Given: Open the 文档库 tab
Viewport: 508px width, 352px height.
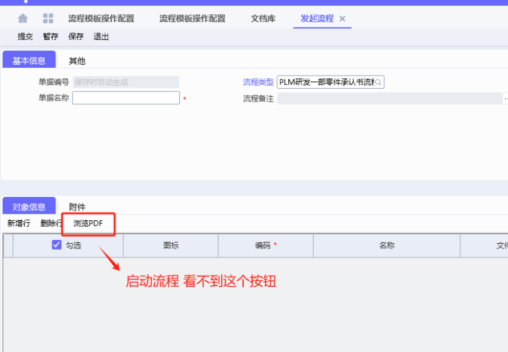Looking at the screenshot, I should tap(263, 19).
